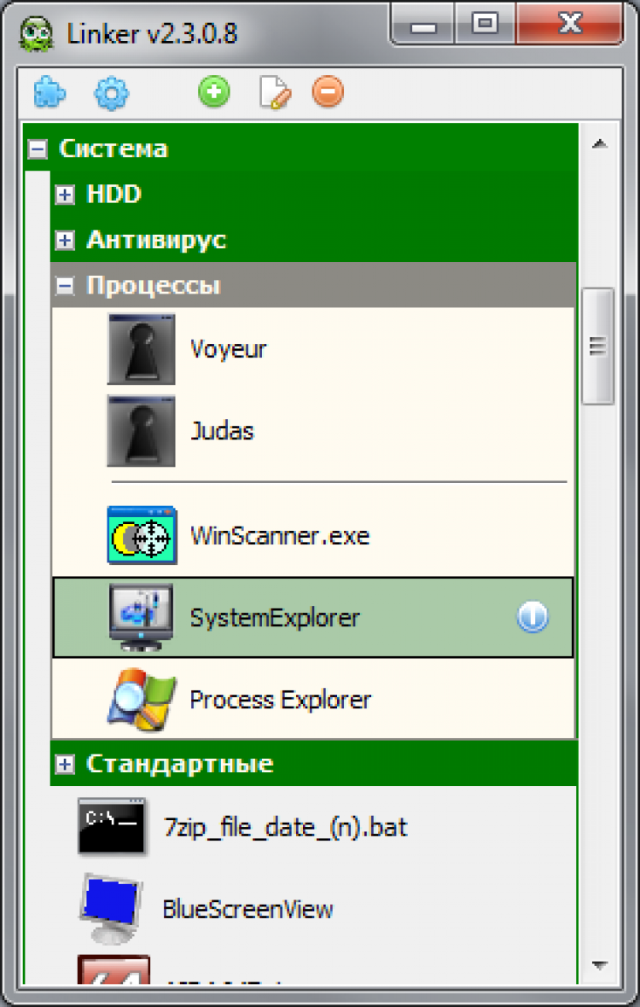Select the WinScanner.exe label
The image size is (640, 1007).
(x=280, y=536)
